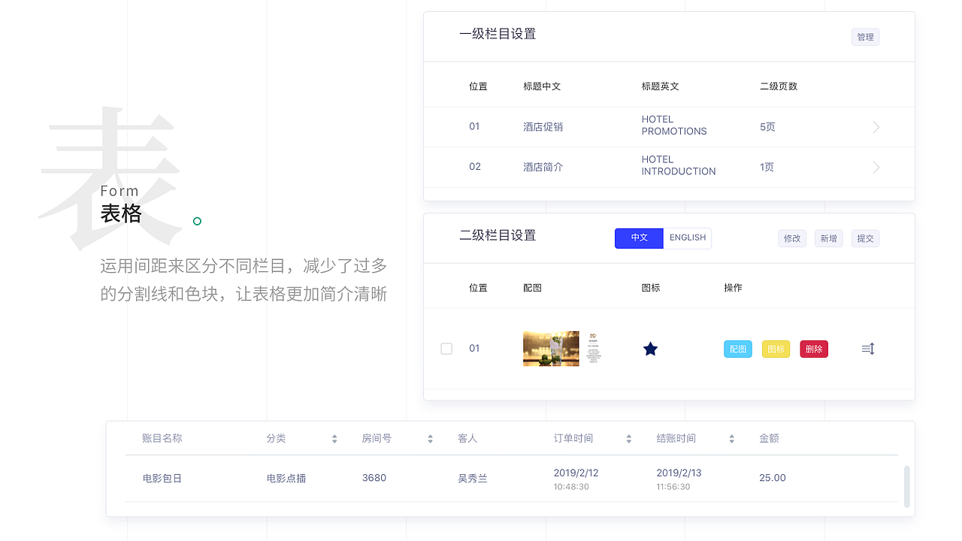Click the 标题中文 column header
The width and height of the screenshot is (962, 541).
[x=543, y=86]
